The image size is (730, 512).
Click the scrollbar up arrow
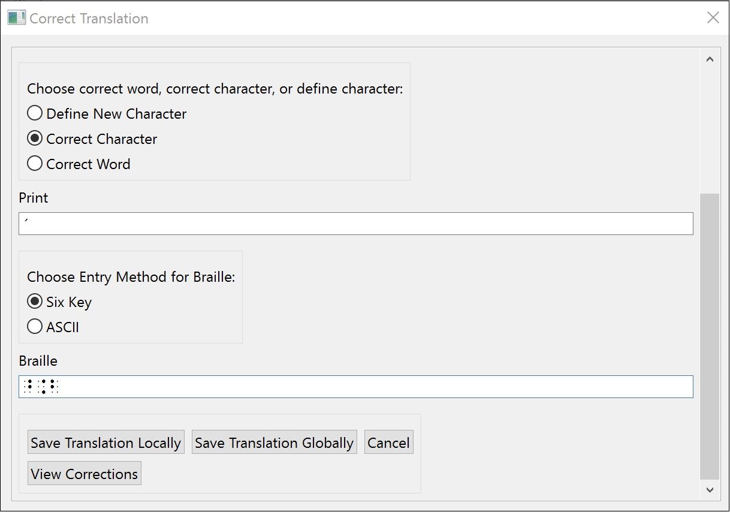pos(710,59)
